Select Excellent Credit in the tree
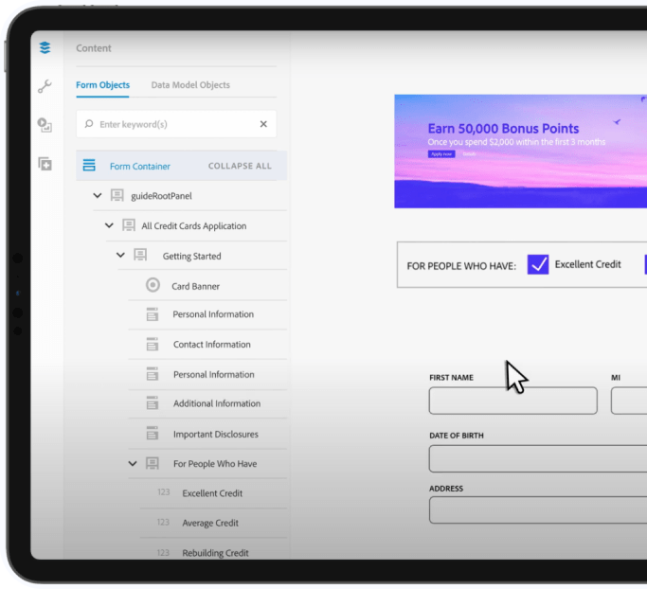The image size is (647, 589). [x=213, y=493]
